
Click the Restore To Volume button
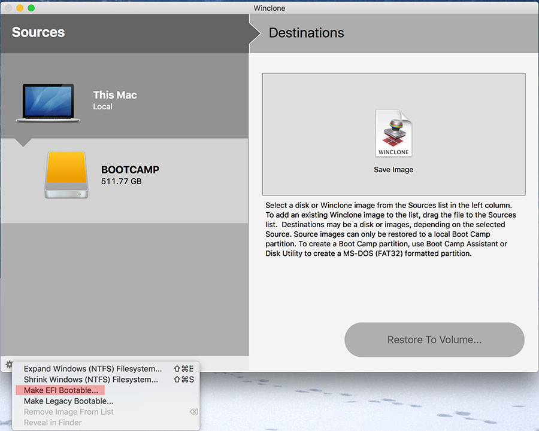pyautogui.click(x=435, y=340)
